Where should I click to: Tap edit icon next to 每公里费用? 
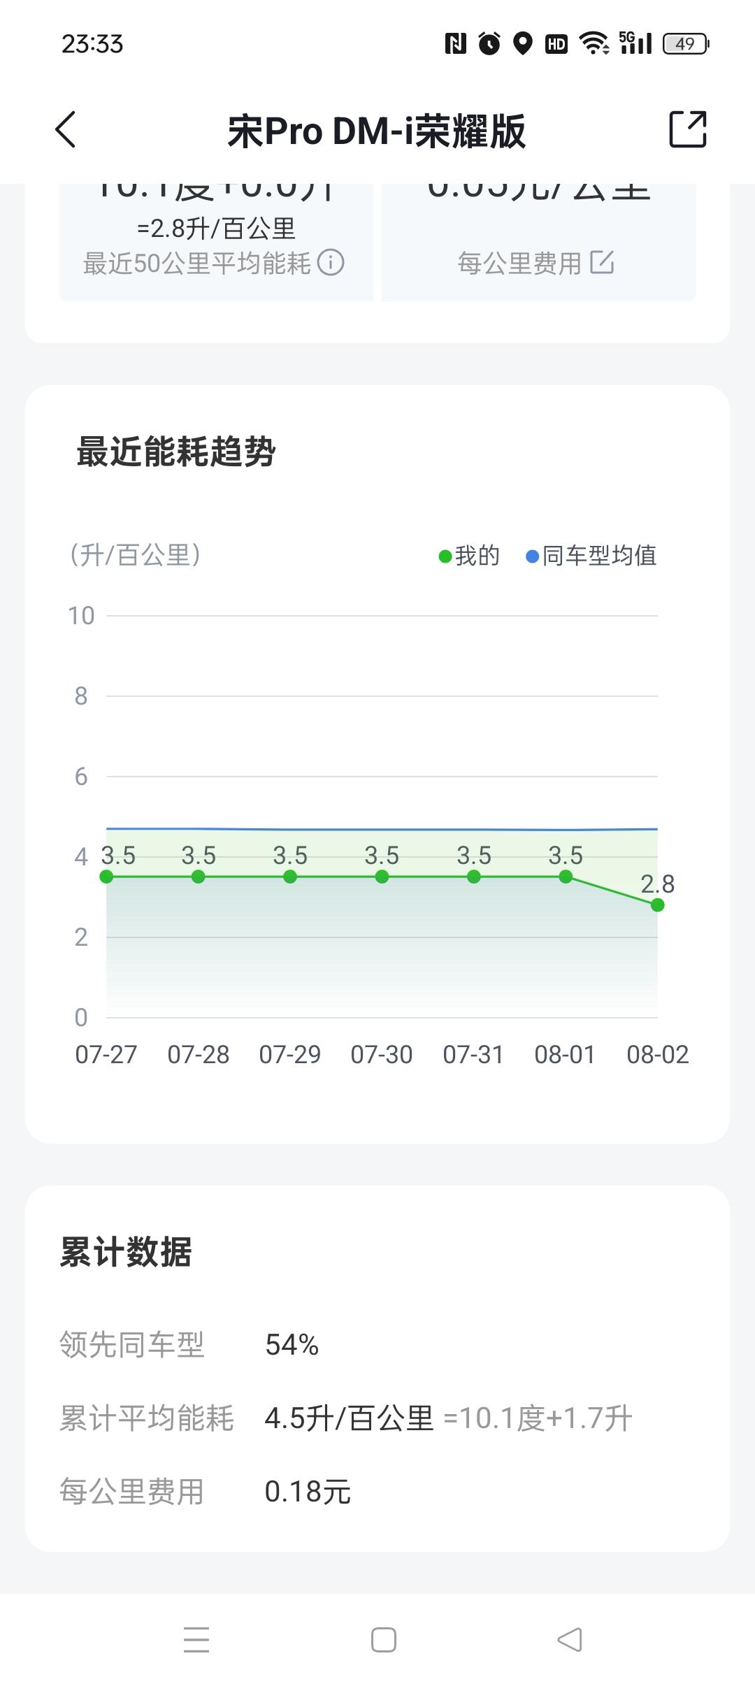click(602, 263)
